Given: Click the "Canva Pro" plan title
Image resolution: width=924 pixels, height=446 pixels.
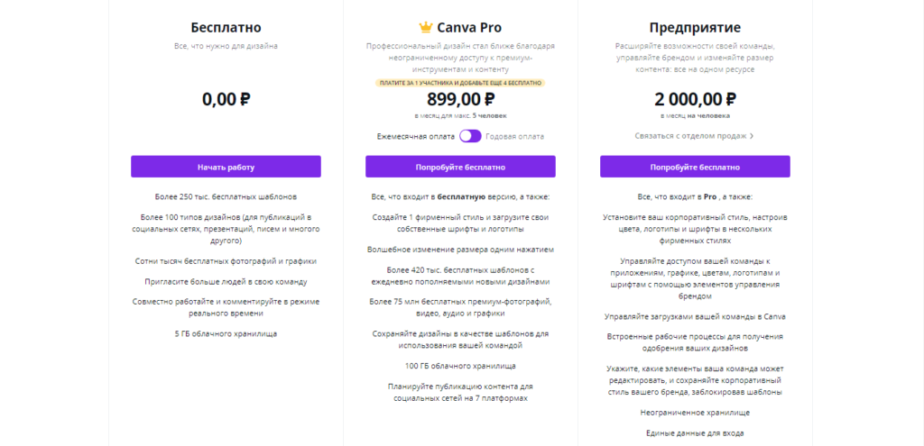Looking at the screenshot, I should (469, 27).
